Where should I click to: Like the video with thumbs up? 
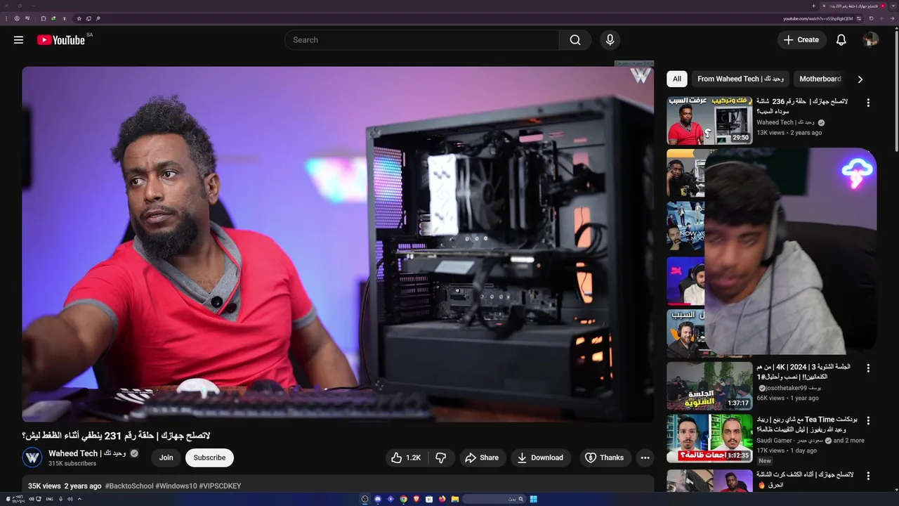(406, 458)
